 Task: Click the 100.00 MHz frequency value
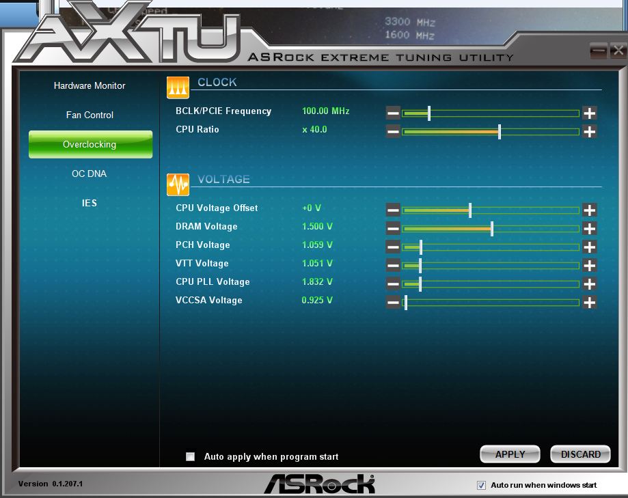(x=325, y=111)
